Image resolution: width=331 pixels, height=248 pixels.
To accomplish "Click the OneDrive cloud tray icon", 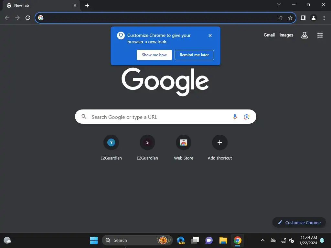I will point(273,240).
